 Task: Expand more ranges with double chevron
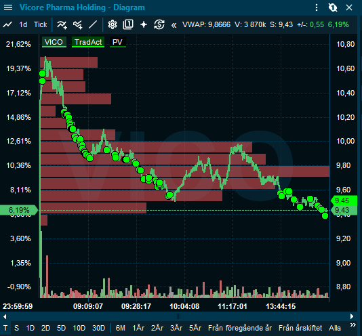pyautogui.click(x=353, y=325)
